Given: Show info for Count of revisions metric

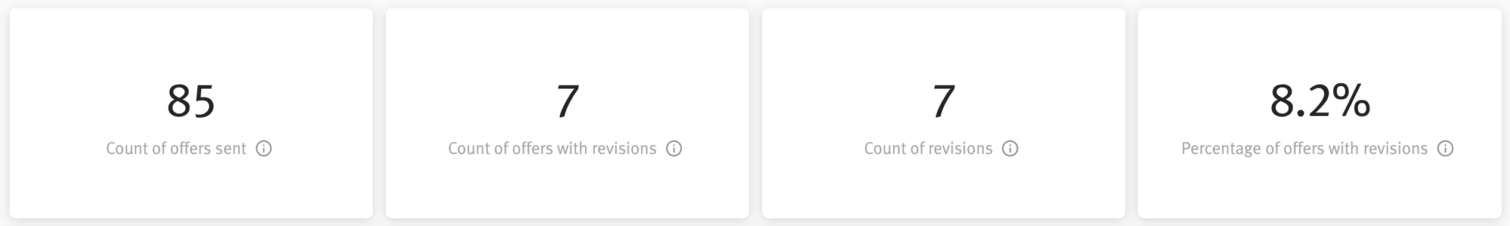Looking at the screenshot, I should point(1010,149).
